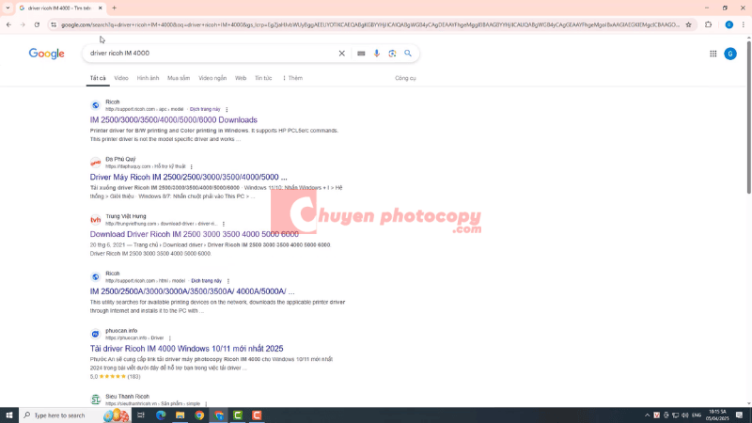Switch to the Tin tức tab
Image resolution: width=752 pixels, height=423 pixels.
tap(263, 78)
